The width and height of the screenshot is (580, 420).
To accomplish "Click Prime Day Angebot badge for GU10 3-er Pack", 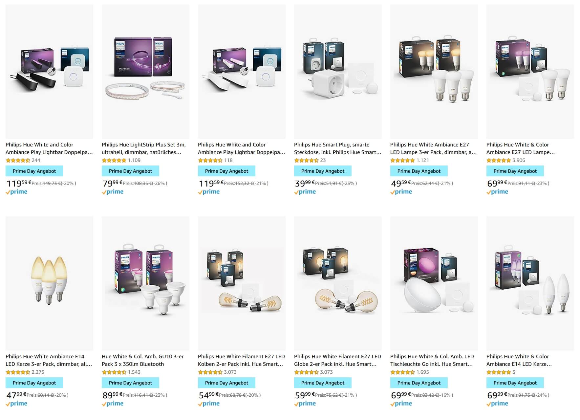I will [x=130, y=383].
